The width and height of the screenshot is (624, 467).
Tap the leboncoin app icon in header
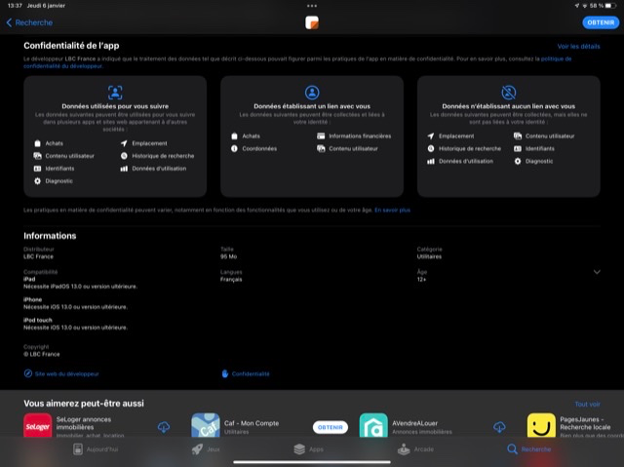tap(312, 22)
